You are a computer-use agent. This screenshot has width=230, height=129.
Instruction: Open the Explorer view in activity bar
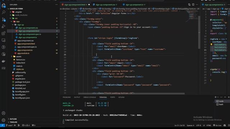tap(4, 6)
